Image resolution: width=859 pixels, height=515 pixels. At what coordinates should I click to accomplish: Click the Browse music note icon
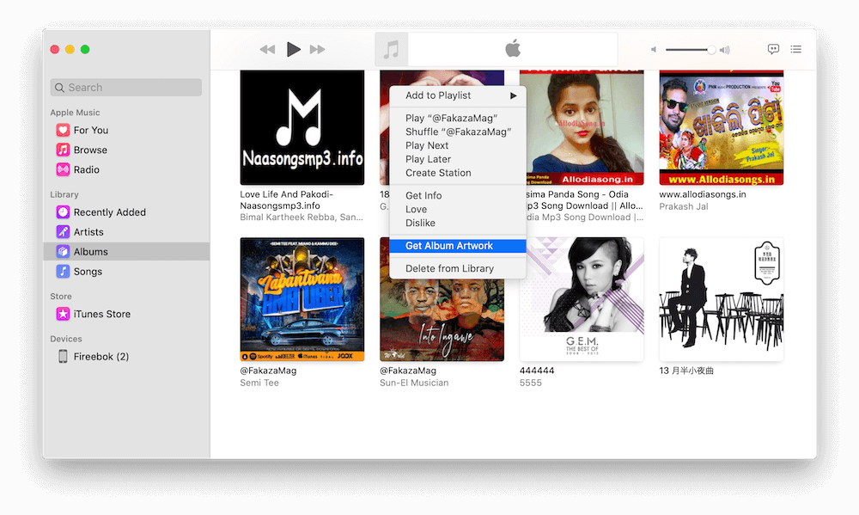click(63, 150)
